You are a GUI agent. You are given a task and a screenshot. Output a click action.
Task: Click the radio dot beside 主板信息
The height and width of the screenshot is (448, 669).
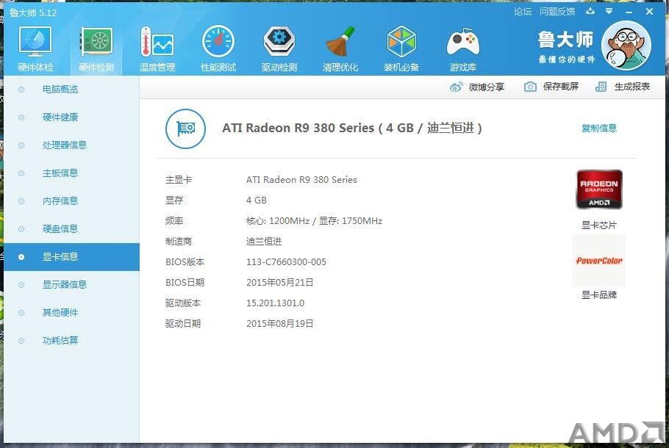click(x=21, y=173)
